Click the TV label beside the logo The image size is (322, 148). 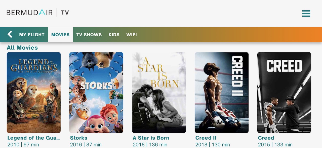65,12
